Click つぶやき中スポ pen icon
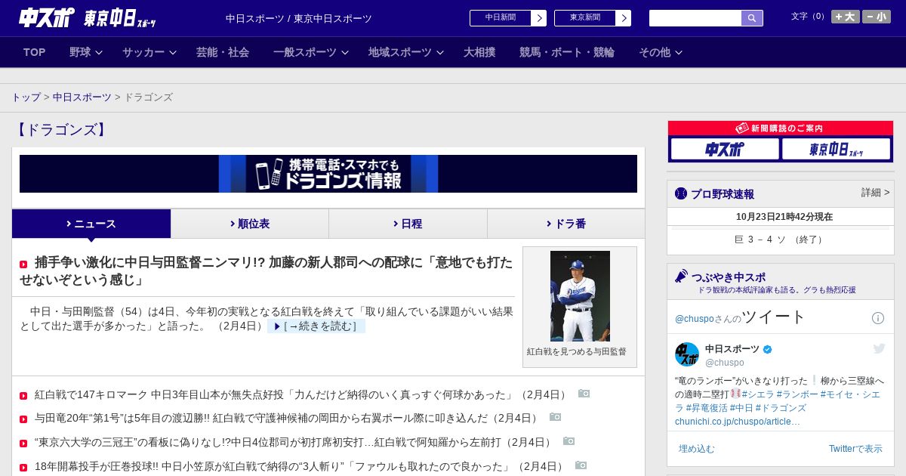This screenshot has height=476, width=906. click(x=681, y=277)
